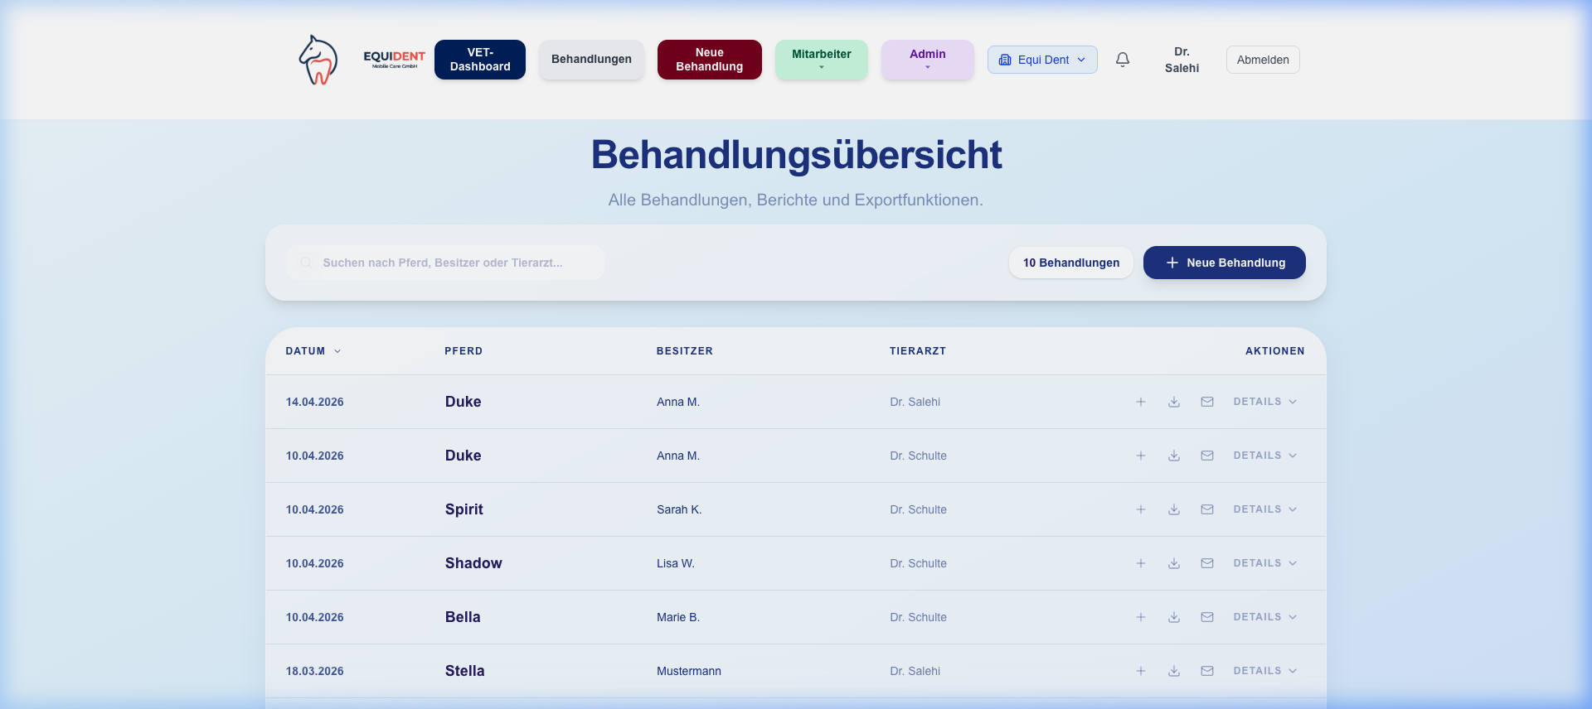
Task: Plus icon in Duke 10.04.2026 row
Action: click(x=1141, y=456)
